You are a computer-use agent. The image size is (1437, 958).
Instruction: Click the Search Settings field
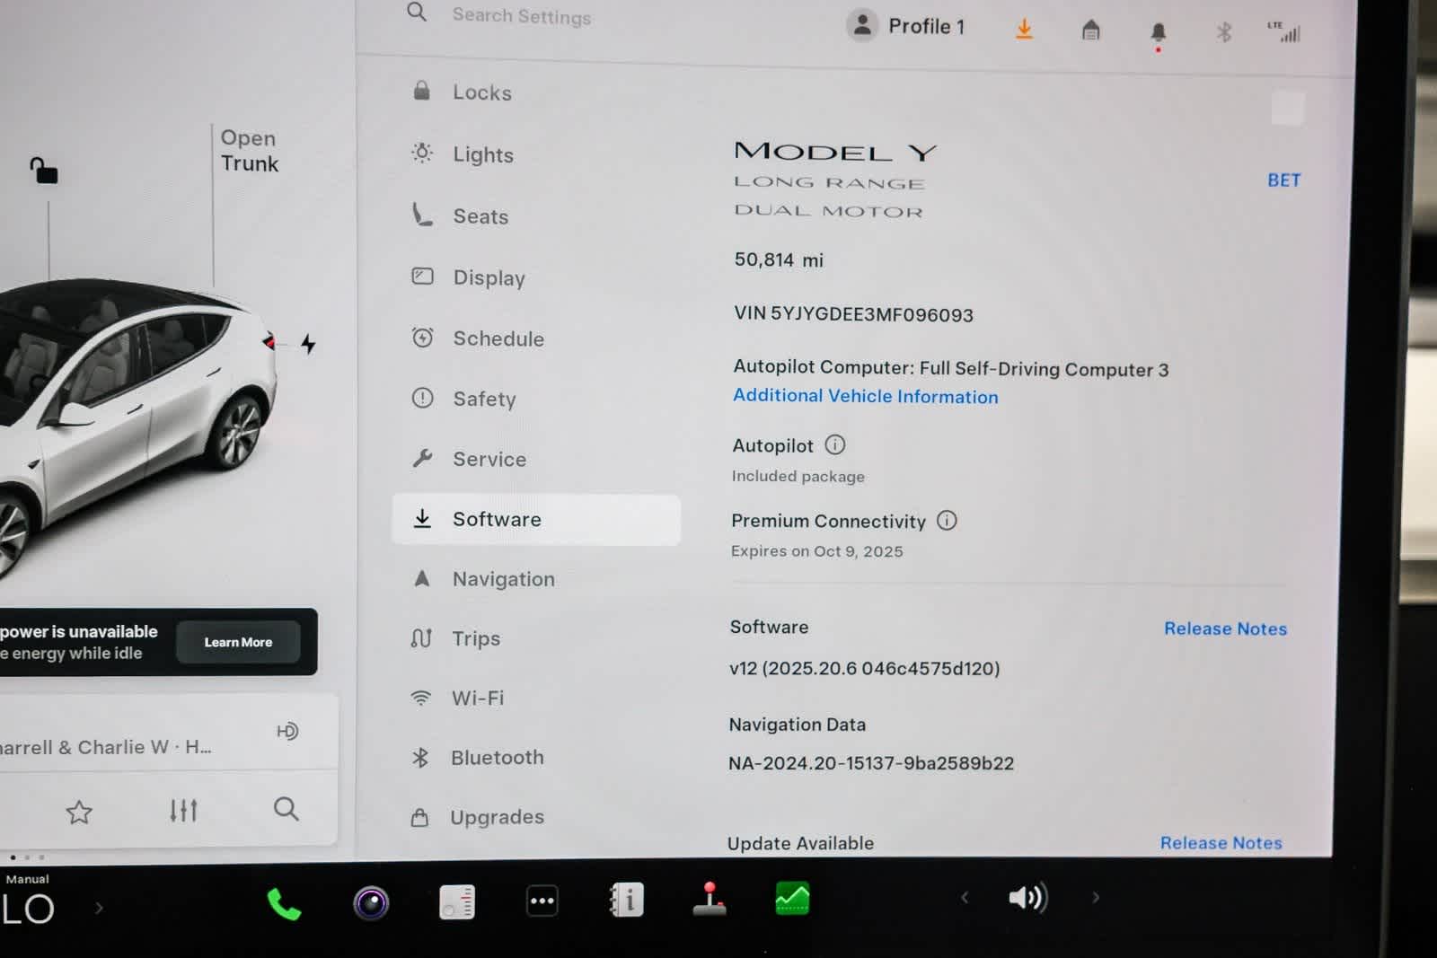522,16
